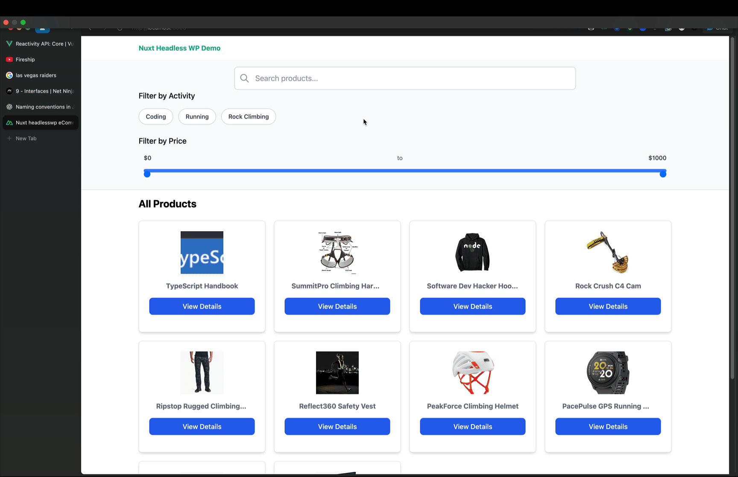The image size is (738, 477).
Task: View details for TypeScript Handbook
Action: click(202, 306)
